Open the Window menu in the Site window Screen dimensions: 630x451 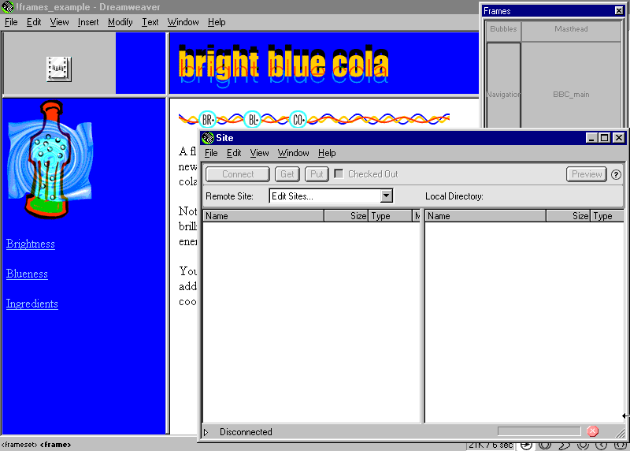293,153
